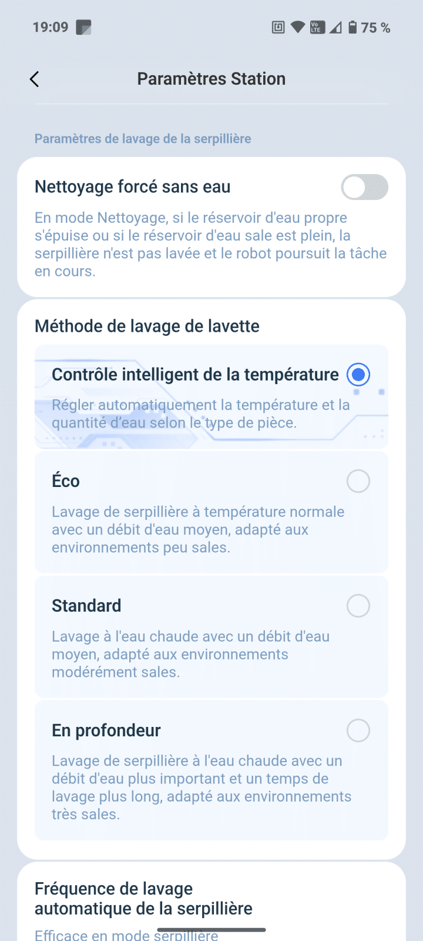Select the En profondeur radio button
This screenshot has height=941, width=423.
coord(358,730)
